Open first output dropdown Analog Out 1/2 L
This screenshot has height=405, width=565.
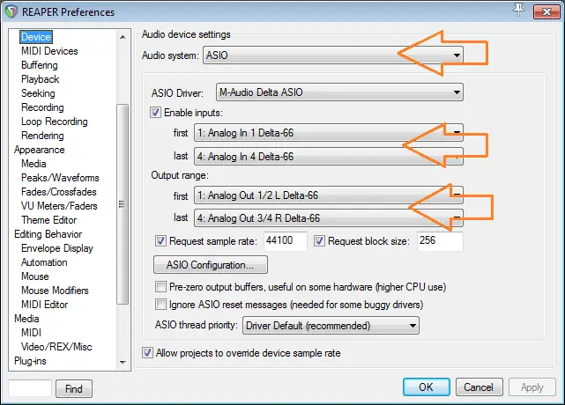coord(329,195)
